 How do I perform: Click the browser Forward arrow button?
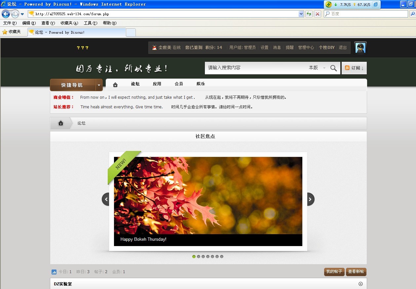point(15,14)
